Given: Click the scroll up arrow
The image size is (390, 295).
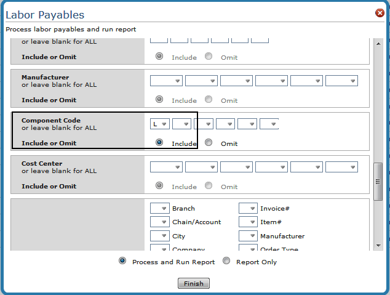Looking at the screenshot, I should pos(378,44).
